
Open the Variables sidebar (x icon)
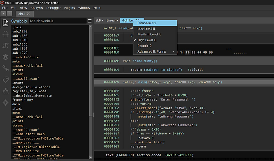tap(5, 45)
